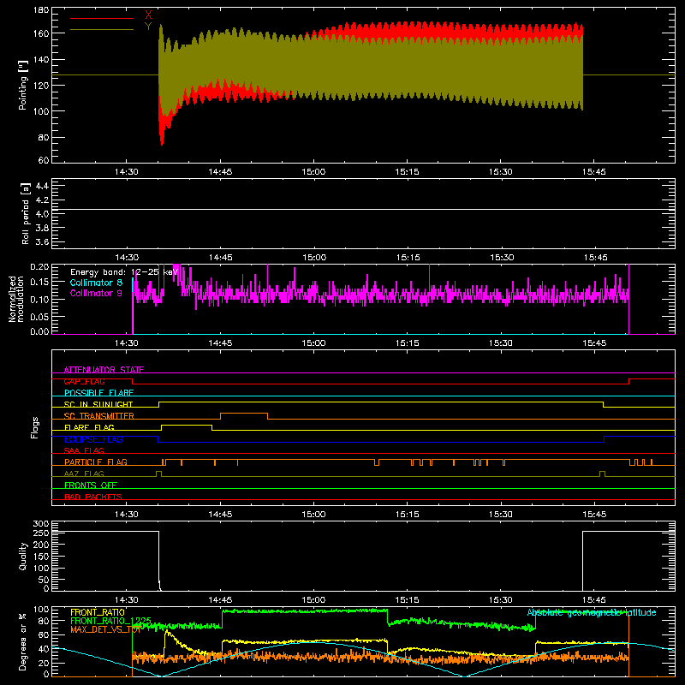Click the GAP_FLAG label

point(84,381)
